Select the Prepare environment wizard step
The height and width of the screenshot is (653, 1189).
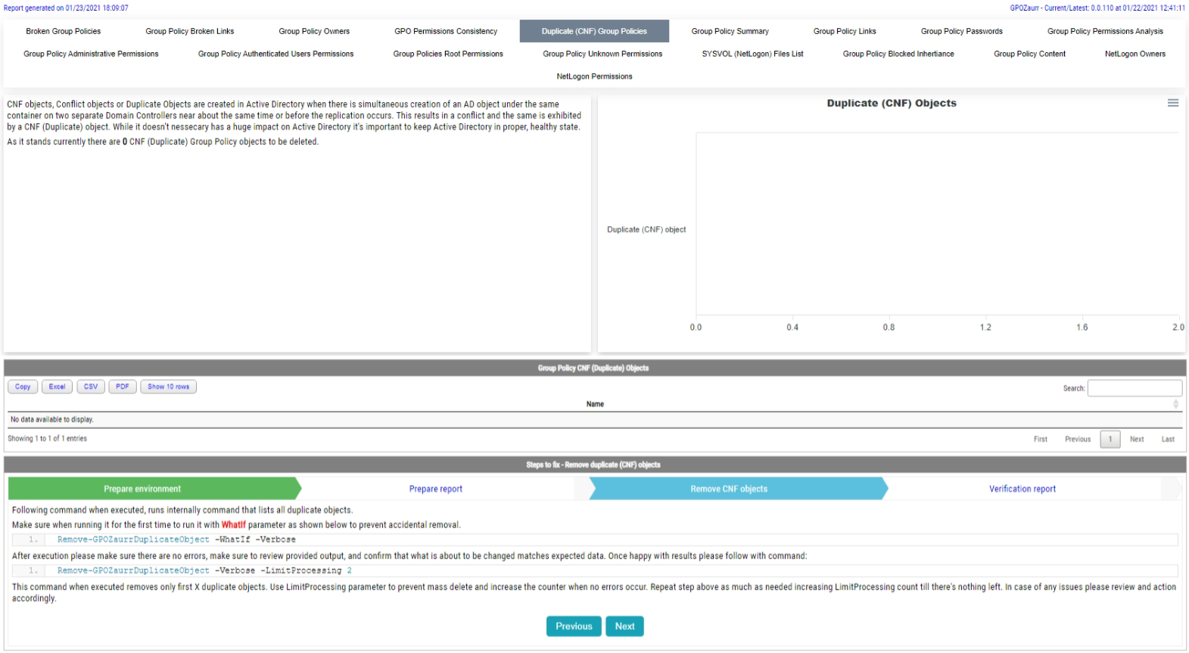point(142,489)
